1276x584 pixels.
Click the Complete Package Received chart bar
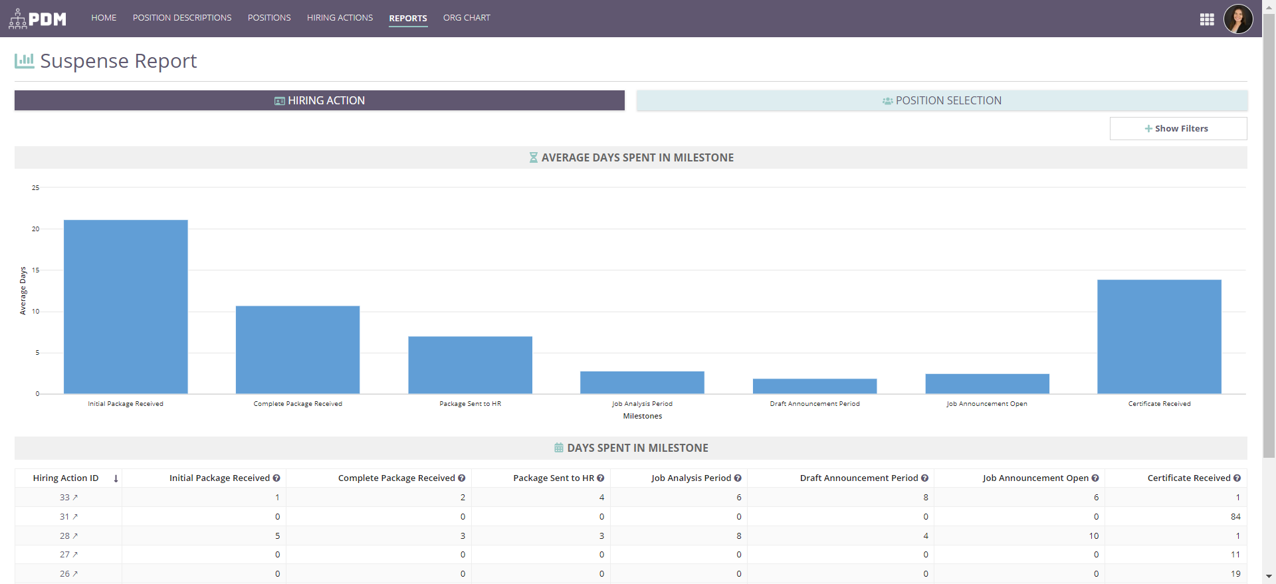click(298, 350)
